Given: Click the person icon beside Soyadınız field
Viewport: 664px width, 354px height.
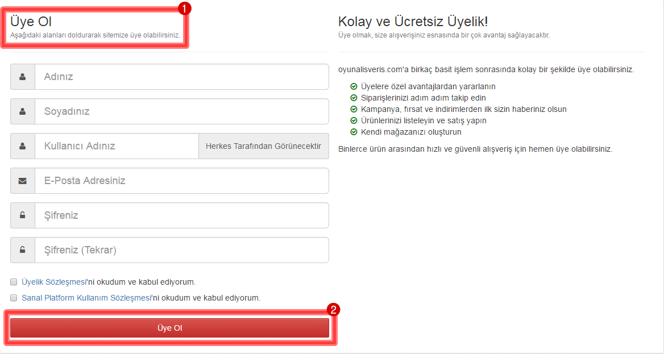Looking at the screenshot, I should tap(22, 111).
